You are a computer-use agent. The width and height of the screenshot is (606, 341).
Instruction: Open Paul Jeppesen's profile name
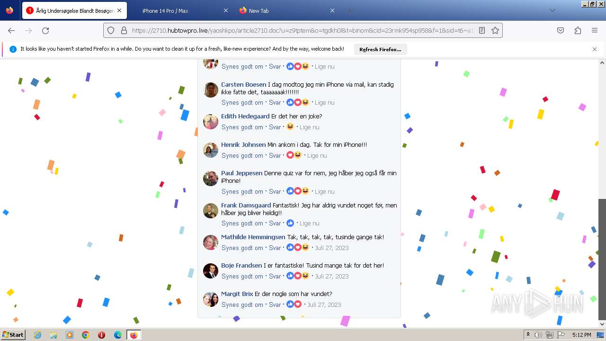241,173
